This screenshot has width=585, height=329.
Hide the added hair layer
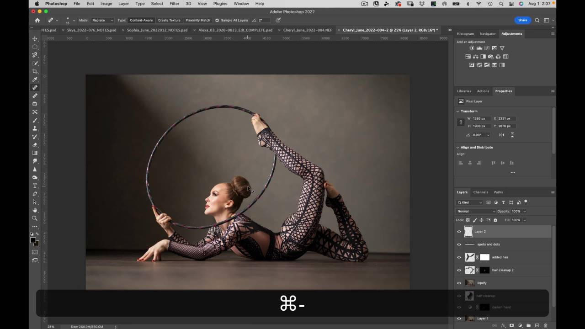[x=459, y=257]
